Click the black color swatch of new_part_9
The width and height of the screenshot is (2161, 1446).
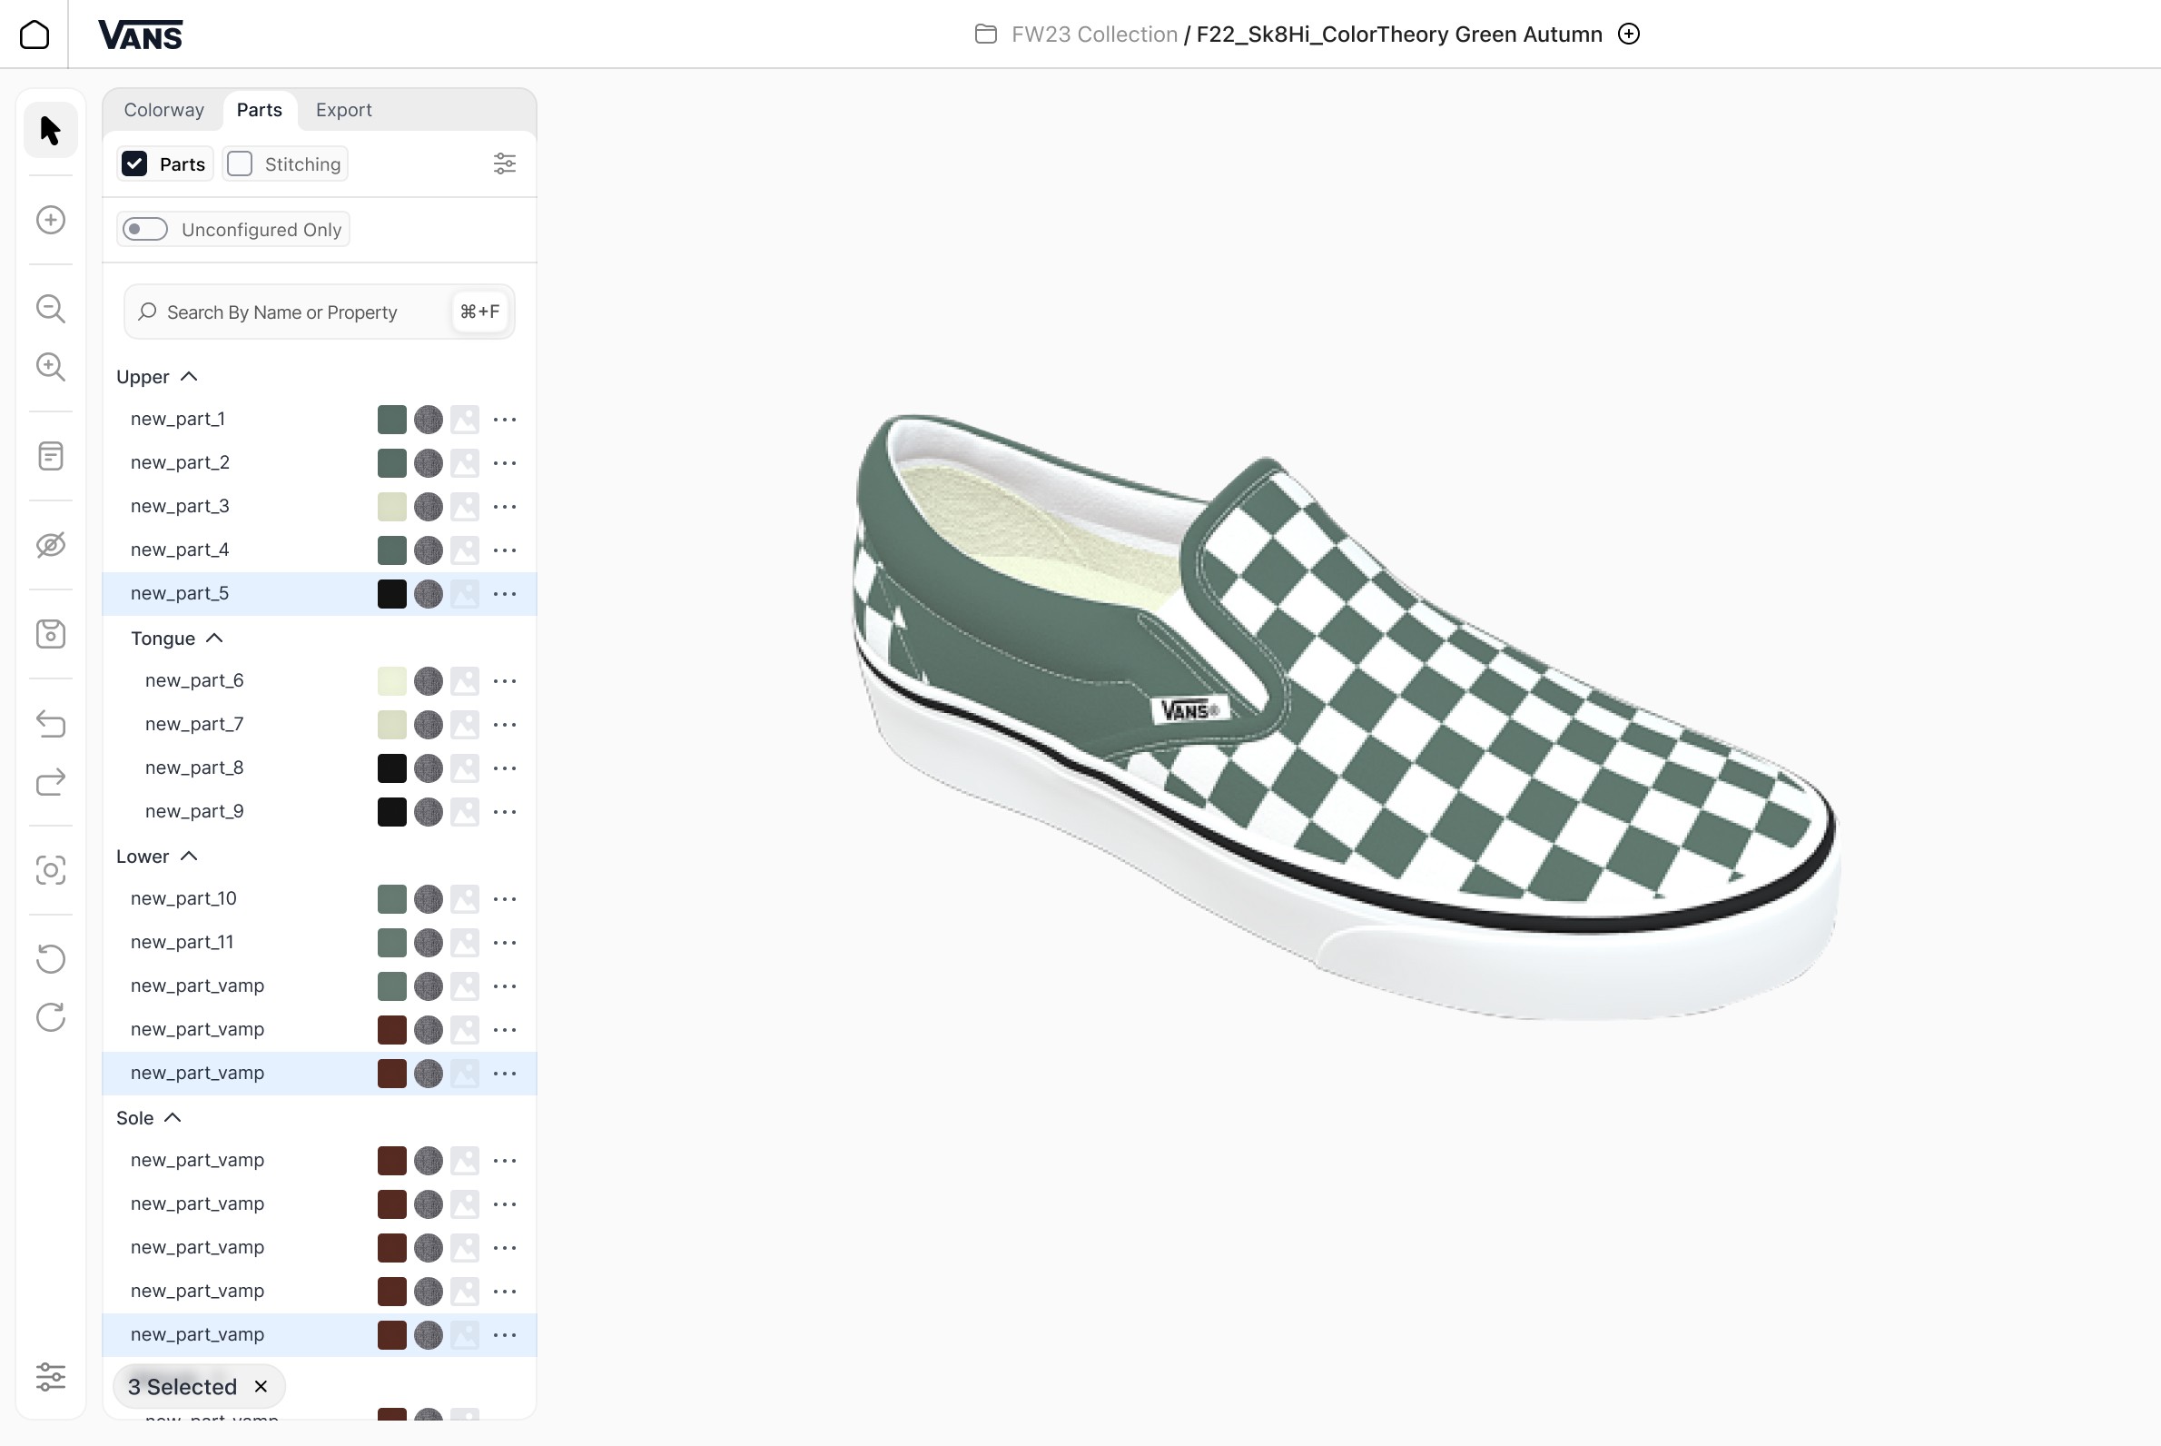pyautogui.click(x=392, y=811)
